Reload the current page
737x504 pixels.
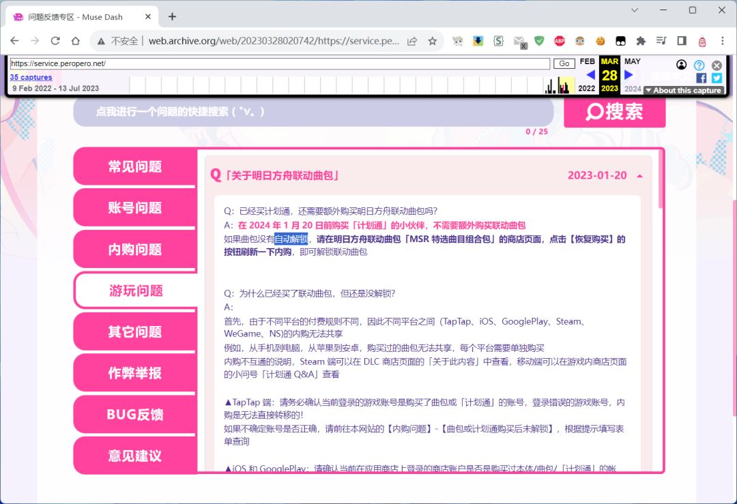55,41
